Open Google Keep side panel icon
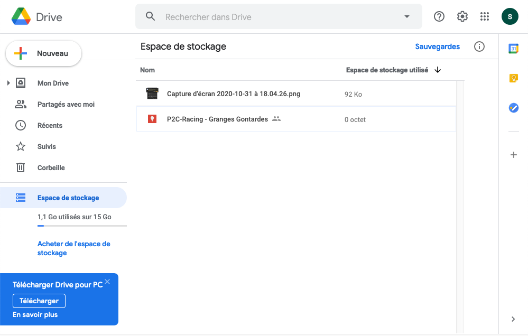 point(514,78)
